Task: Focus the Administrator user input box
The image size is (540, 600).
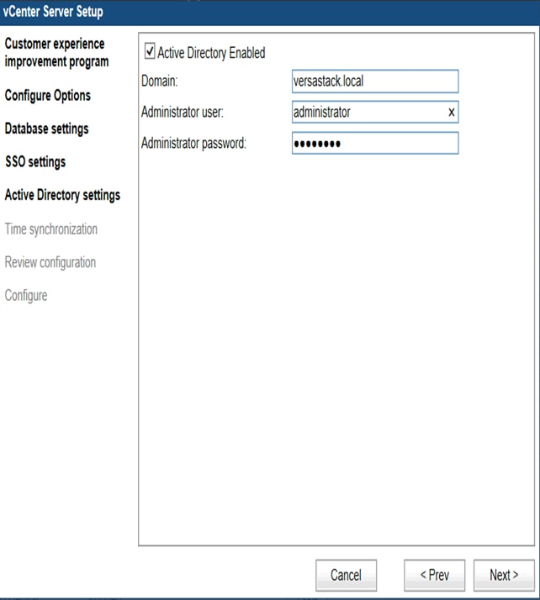Action: (367, 112)
